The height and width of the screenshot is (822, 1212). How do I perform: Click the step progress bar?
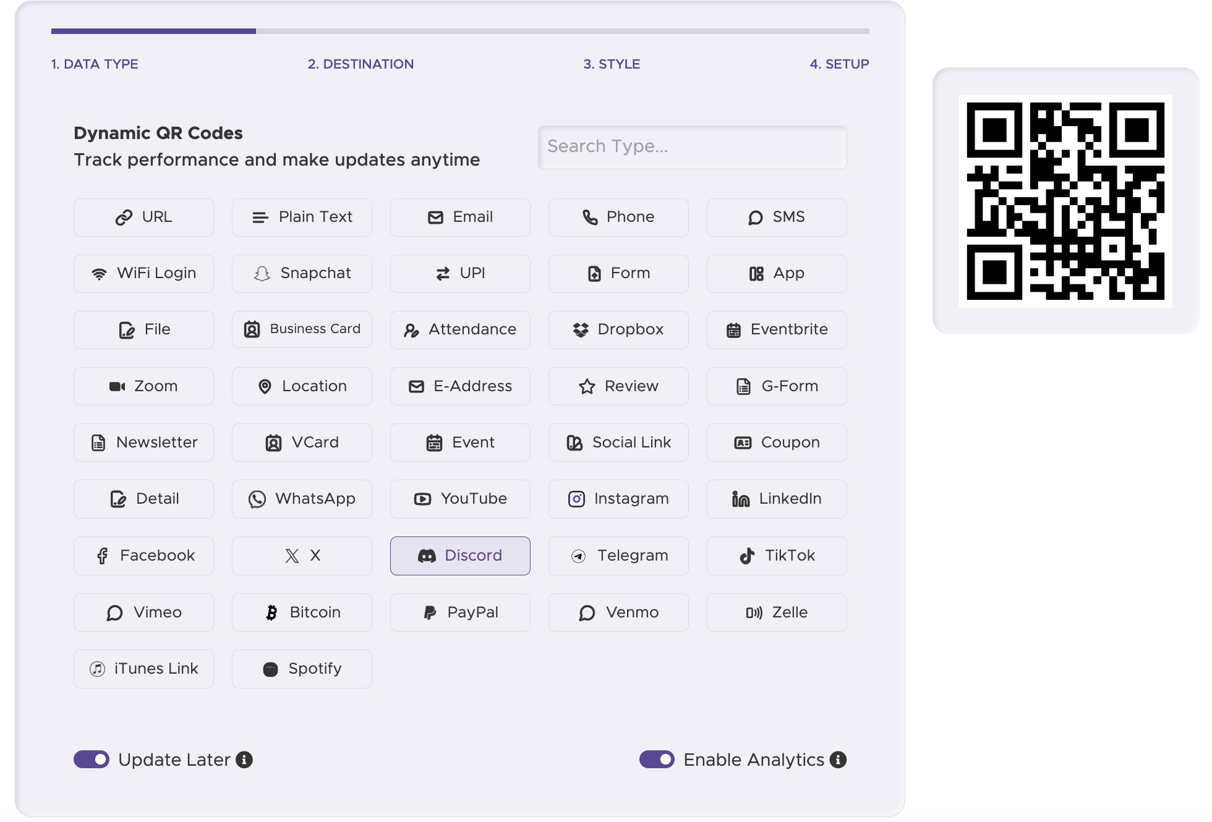[x=460, y=31]
